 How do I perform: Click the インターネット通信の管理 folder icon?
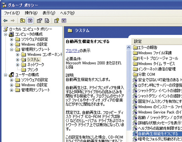(135, 69)
